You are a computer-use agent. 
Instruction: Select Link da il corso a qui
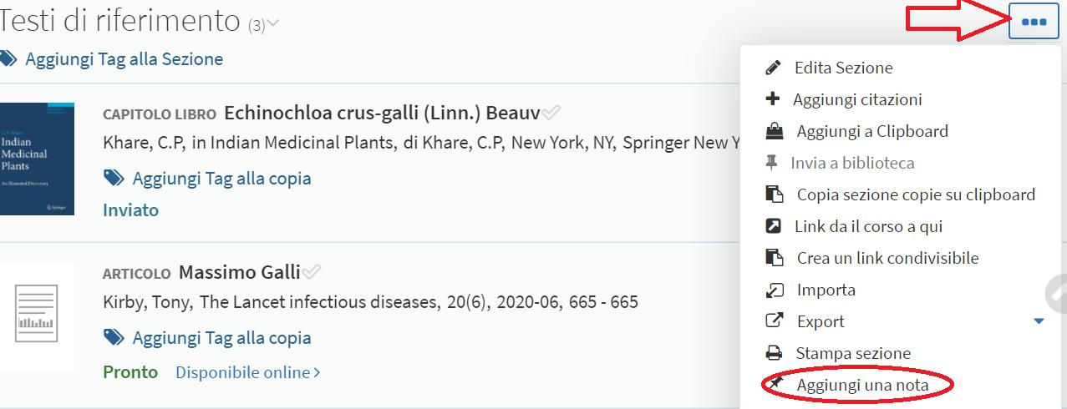(869, 226)
